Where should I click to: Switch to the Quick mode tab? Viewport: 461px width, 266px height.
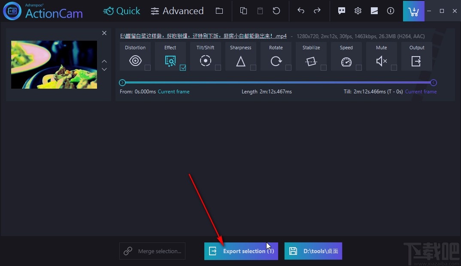pos(121,11)
